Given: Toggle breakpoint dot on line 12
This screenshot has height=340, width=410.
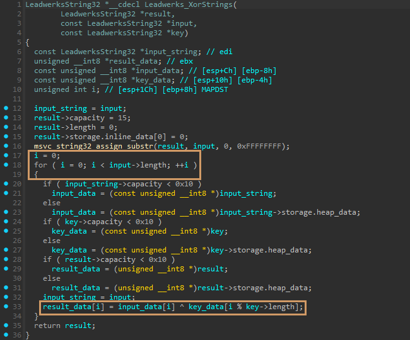Looking at the screenshot, I should click(6, 108).
